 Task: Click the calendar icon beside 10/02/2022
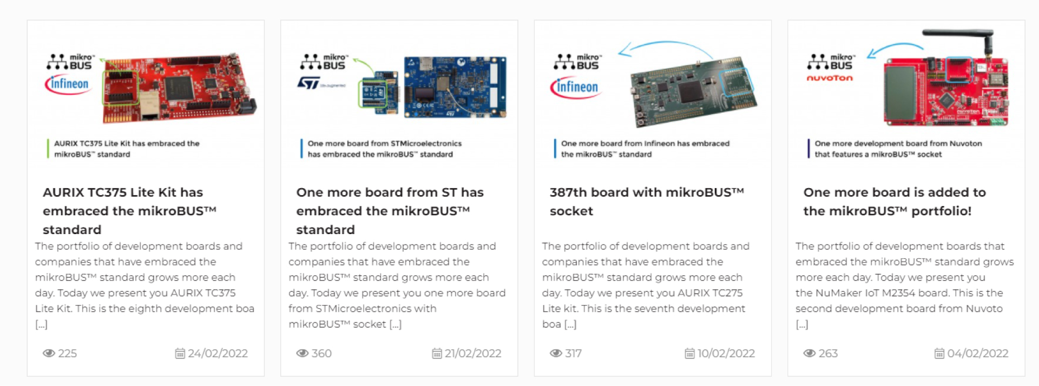[690, 354]
